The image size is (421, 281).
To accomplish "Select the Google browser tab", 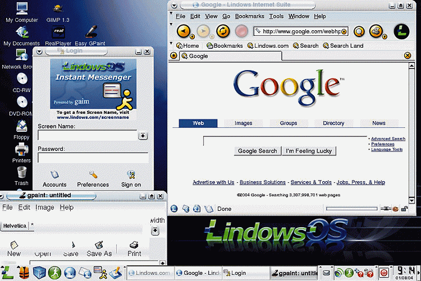I will [x=231, y=56].
